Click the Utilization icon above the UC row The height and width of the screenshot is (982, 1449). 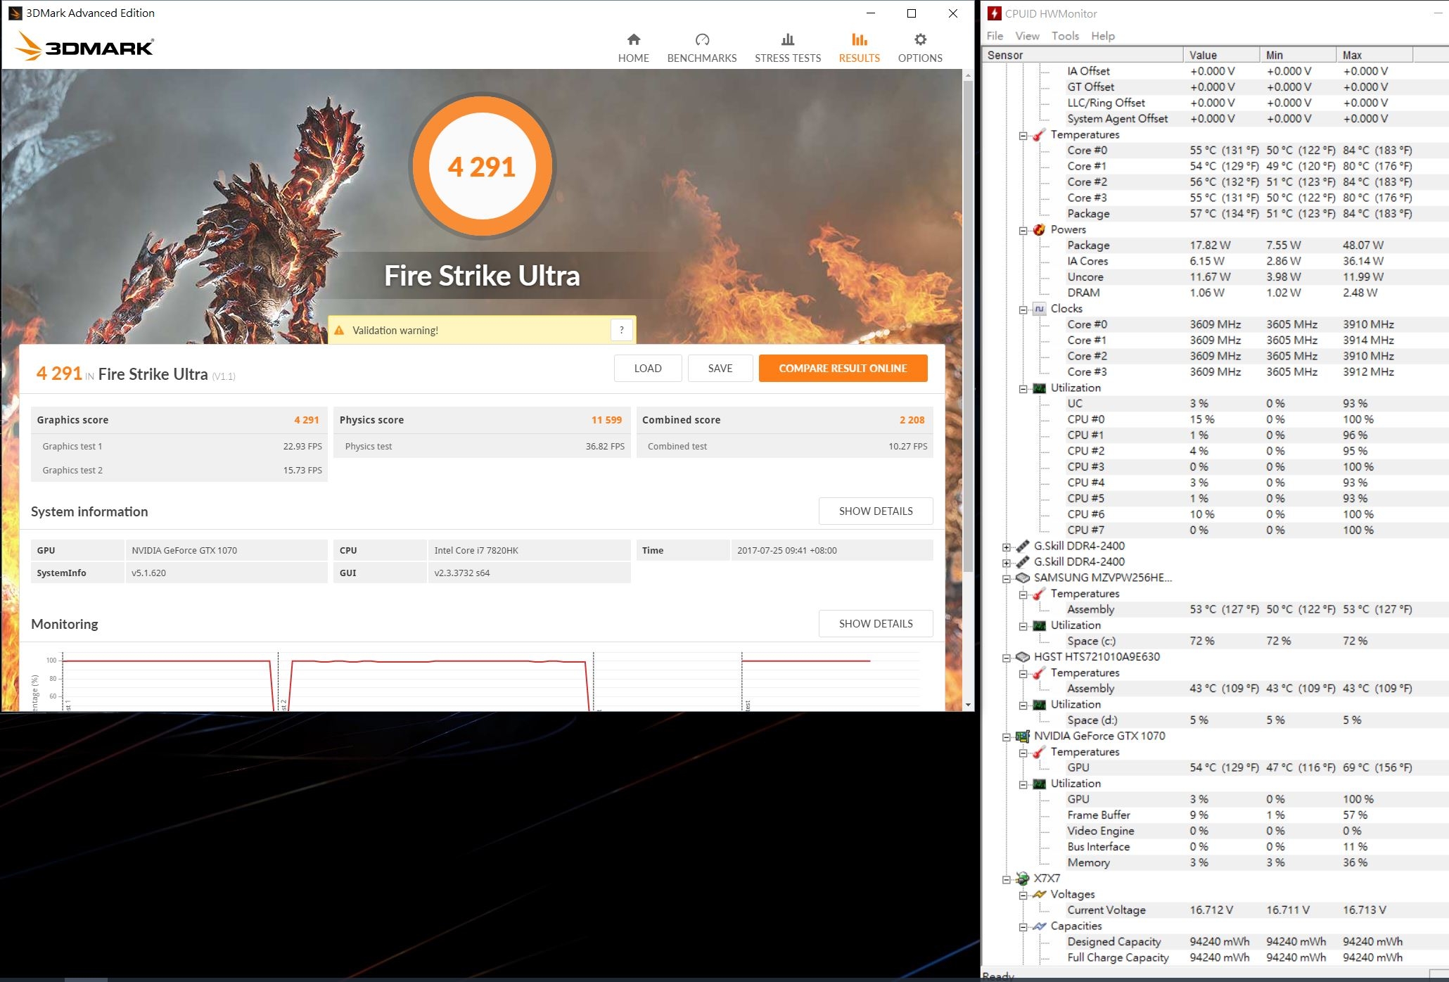pyautogui.click(x=1039, y=388)
